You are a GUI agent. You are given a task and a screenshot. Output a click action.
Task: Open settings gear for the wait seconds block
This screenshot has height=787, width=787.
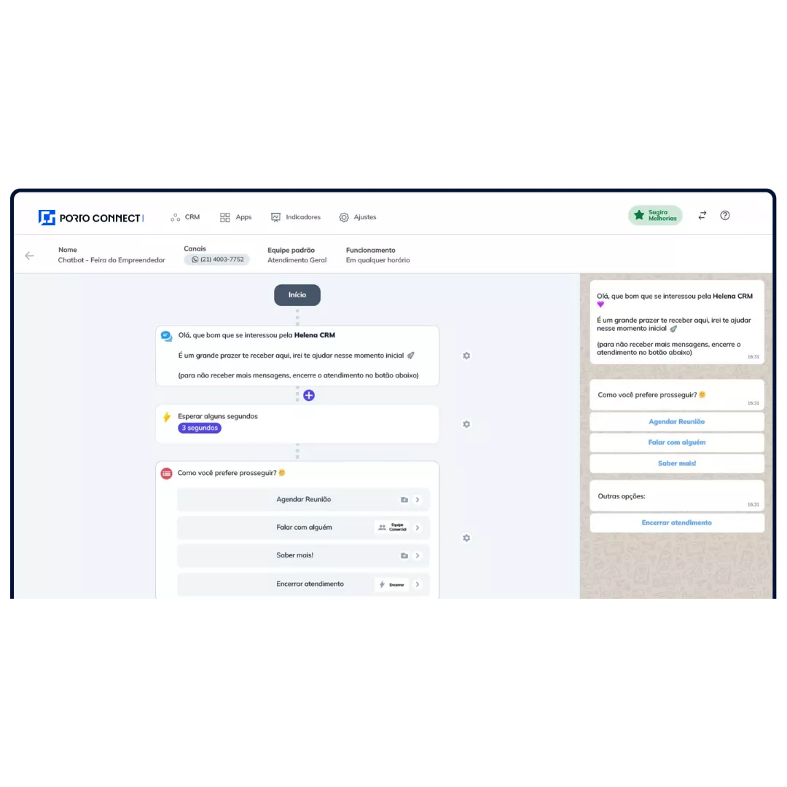pos(466,424)
